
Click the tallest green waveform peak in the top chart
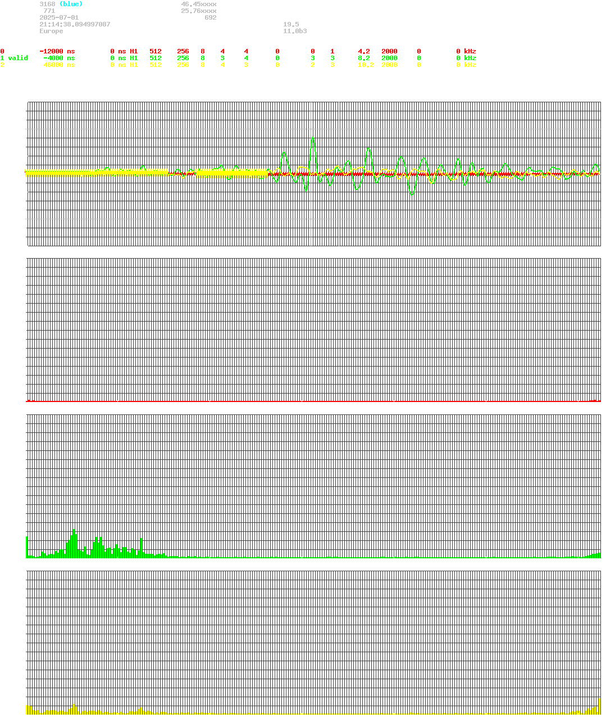[x=313, y=139]
